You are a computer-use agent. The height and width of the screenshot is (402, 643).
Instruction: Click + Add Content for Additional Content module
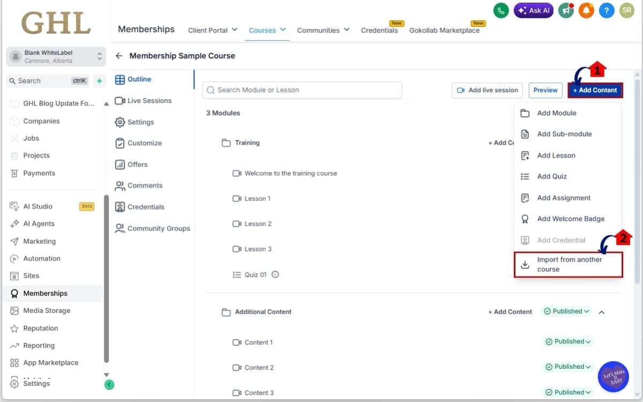click(x=510, y=312)
